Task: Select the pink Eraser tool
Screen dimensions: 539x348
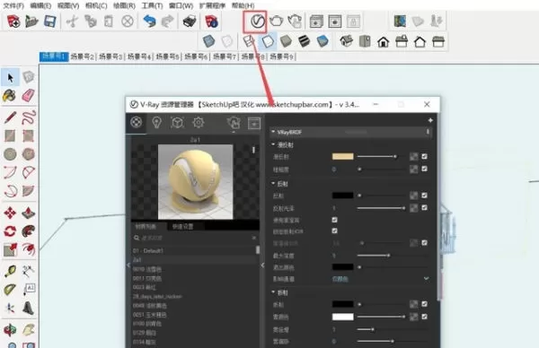Action: coord(28,95)
